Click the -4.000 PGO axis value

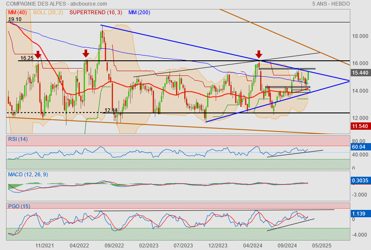[359, 235]
